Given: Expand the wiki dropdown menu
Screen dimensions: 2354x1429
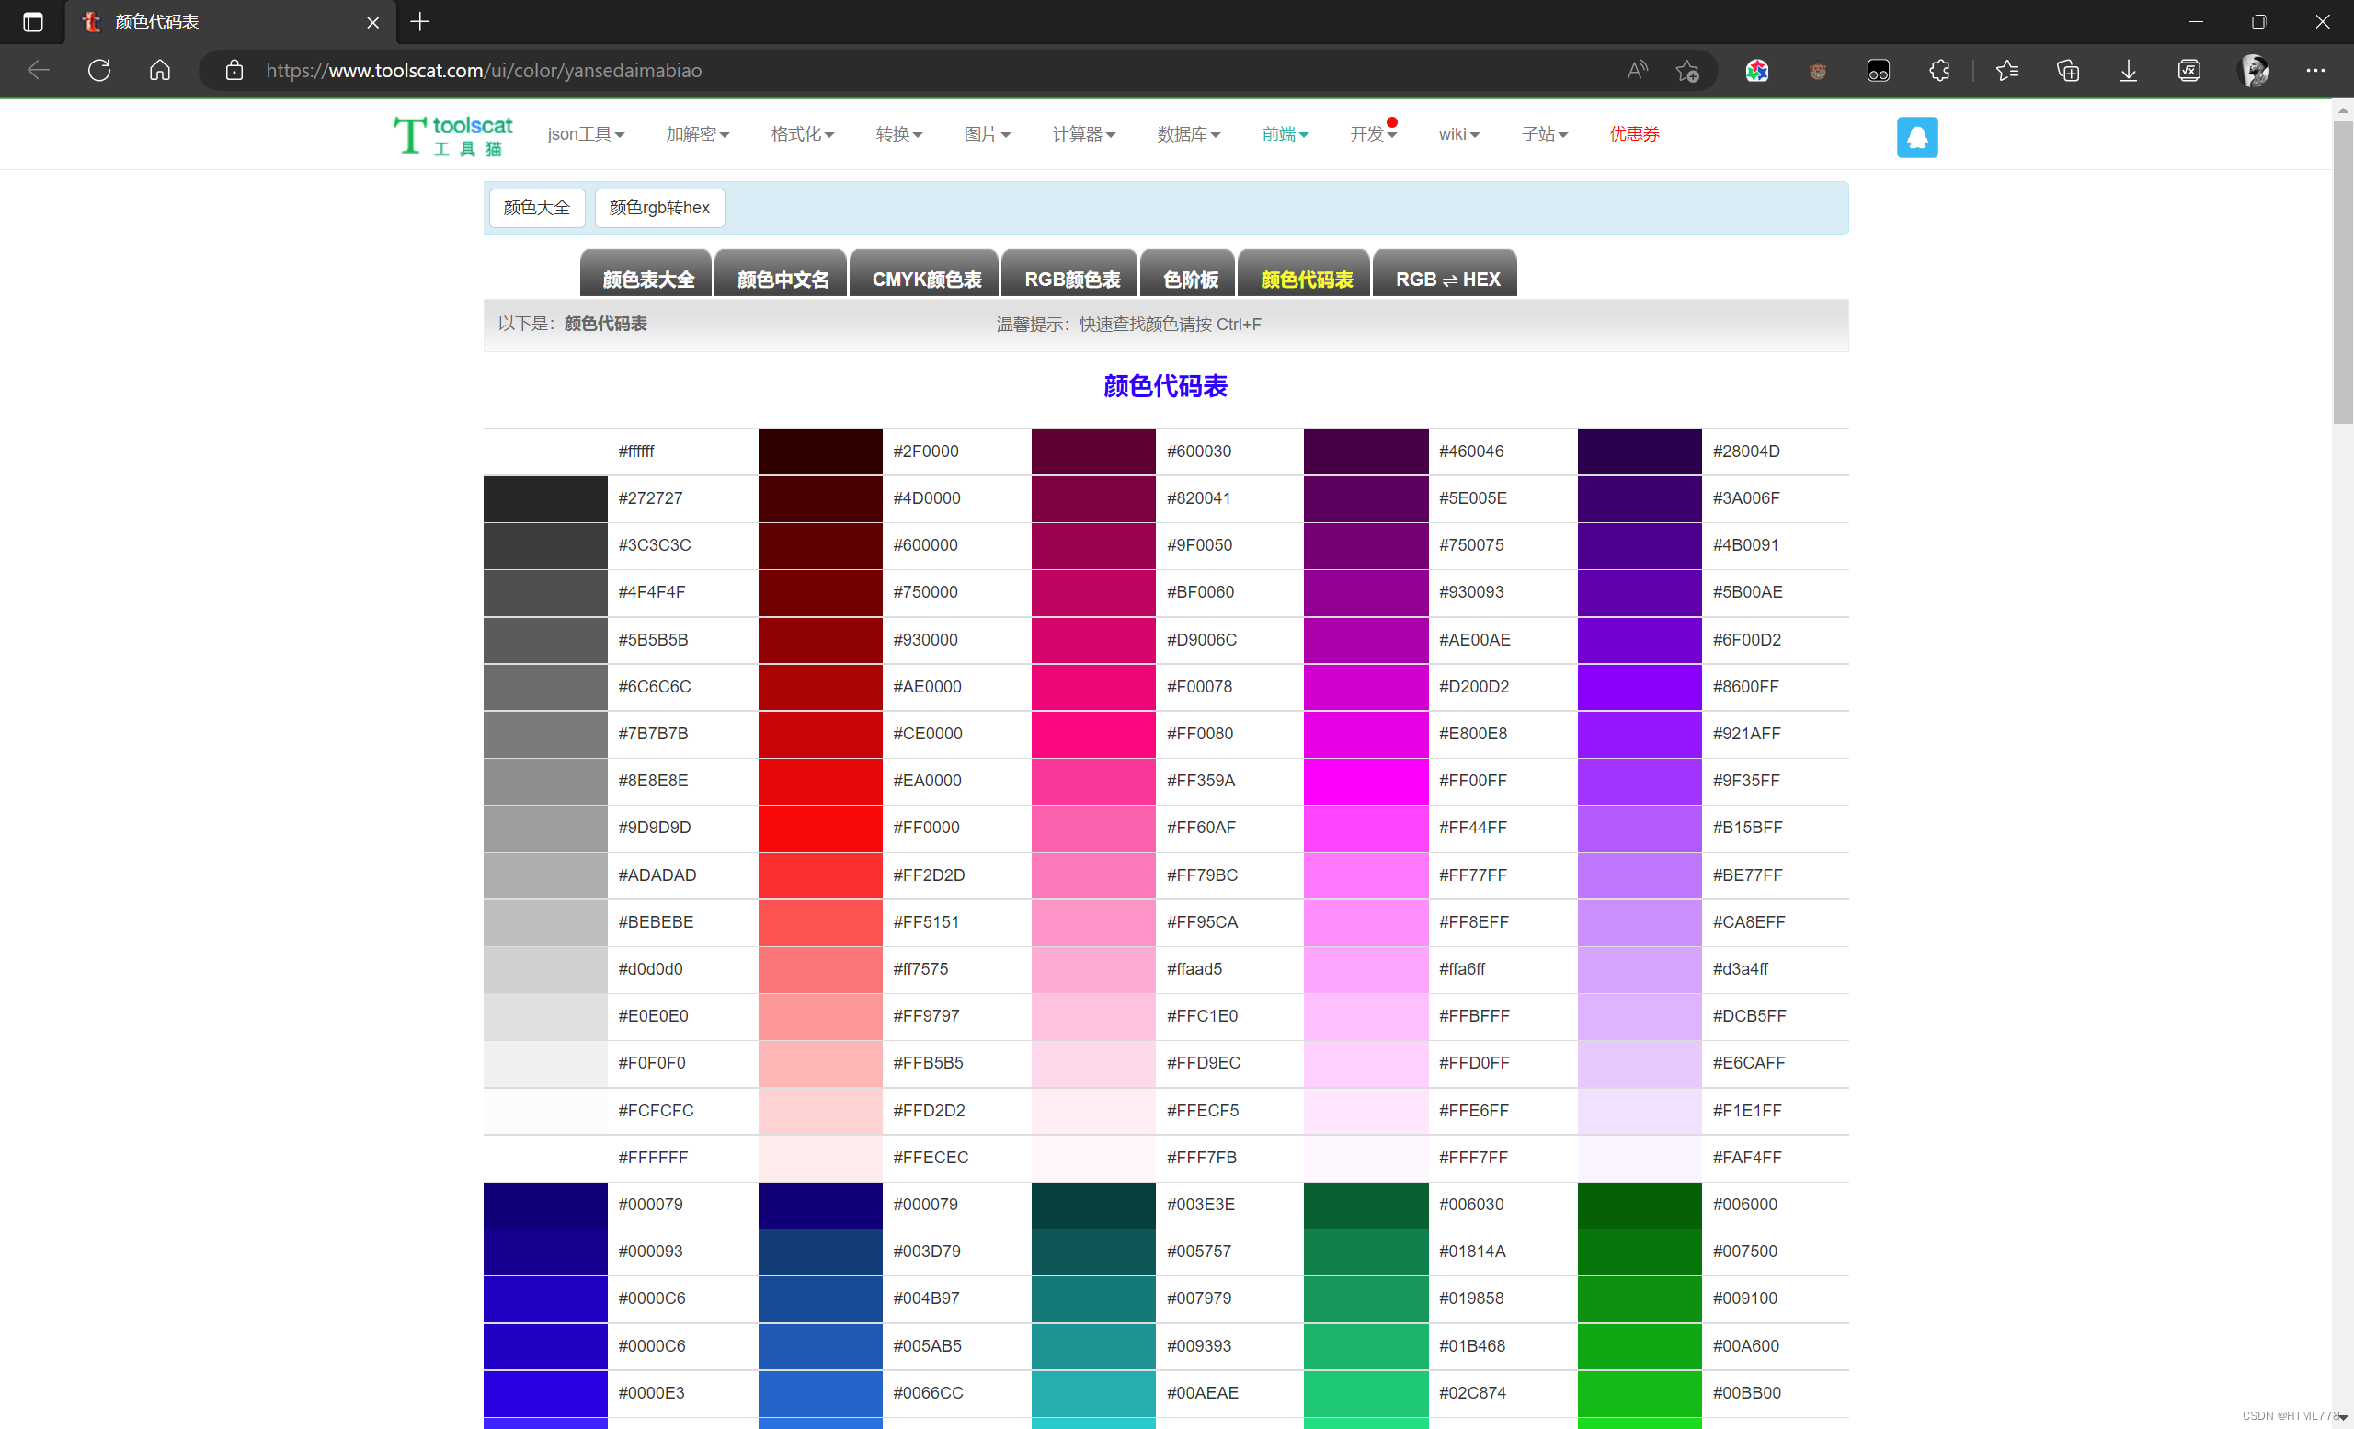Looking at the screenshot, I should [x=1458, y=134].
